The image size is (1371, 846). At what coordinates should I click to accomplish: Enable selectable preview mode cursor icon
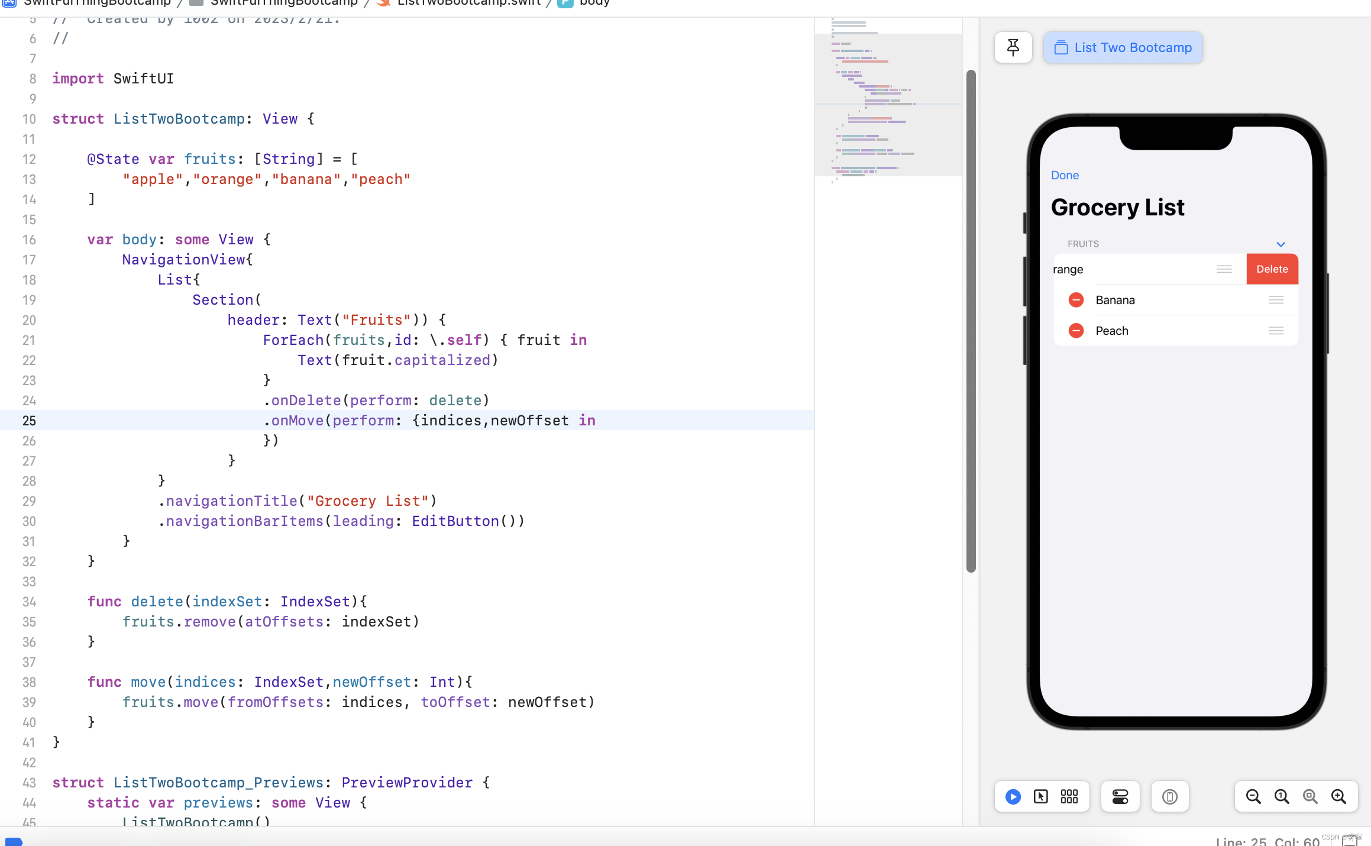pyautogui.click(x=1041, y=797)
